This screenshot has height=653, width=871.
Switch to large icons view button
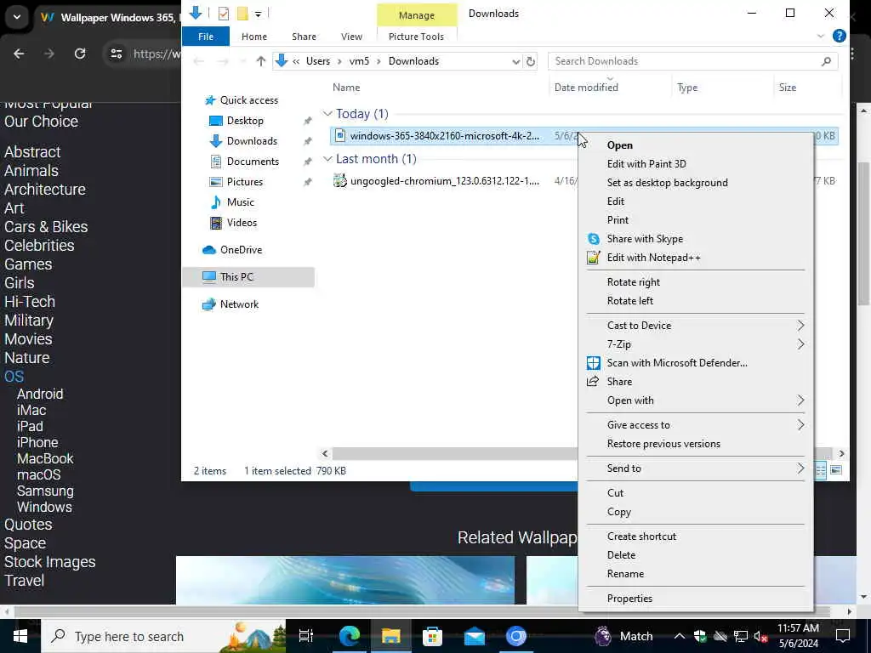pos(836,470)
